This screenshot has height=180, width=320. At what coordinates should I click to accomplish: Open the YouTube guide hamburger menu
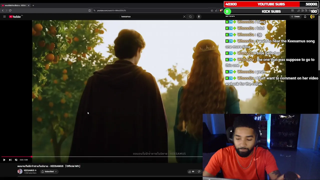[x=4, y=16]
